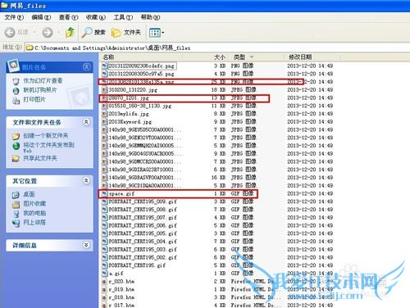Image resolution: width=410 pixels, height=308 pixels.
Task: Click the Back arrow toolbar icon
Action: tap(10, 33)
